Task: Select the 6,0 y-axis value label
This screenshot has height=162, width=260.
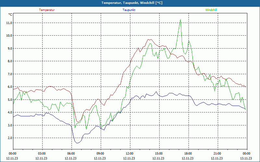Action: tap(9, 87)
